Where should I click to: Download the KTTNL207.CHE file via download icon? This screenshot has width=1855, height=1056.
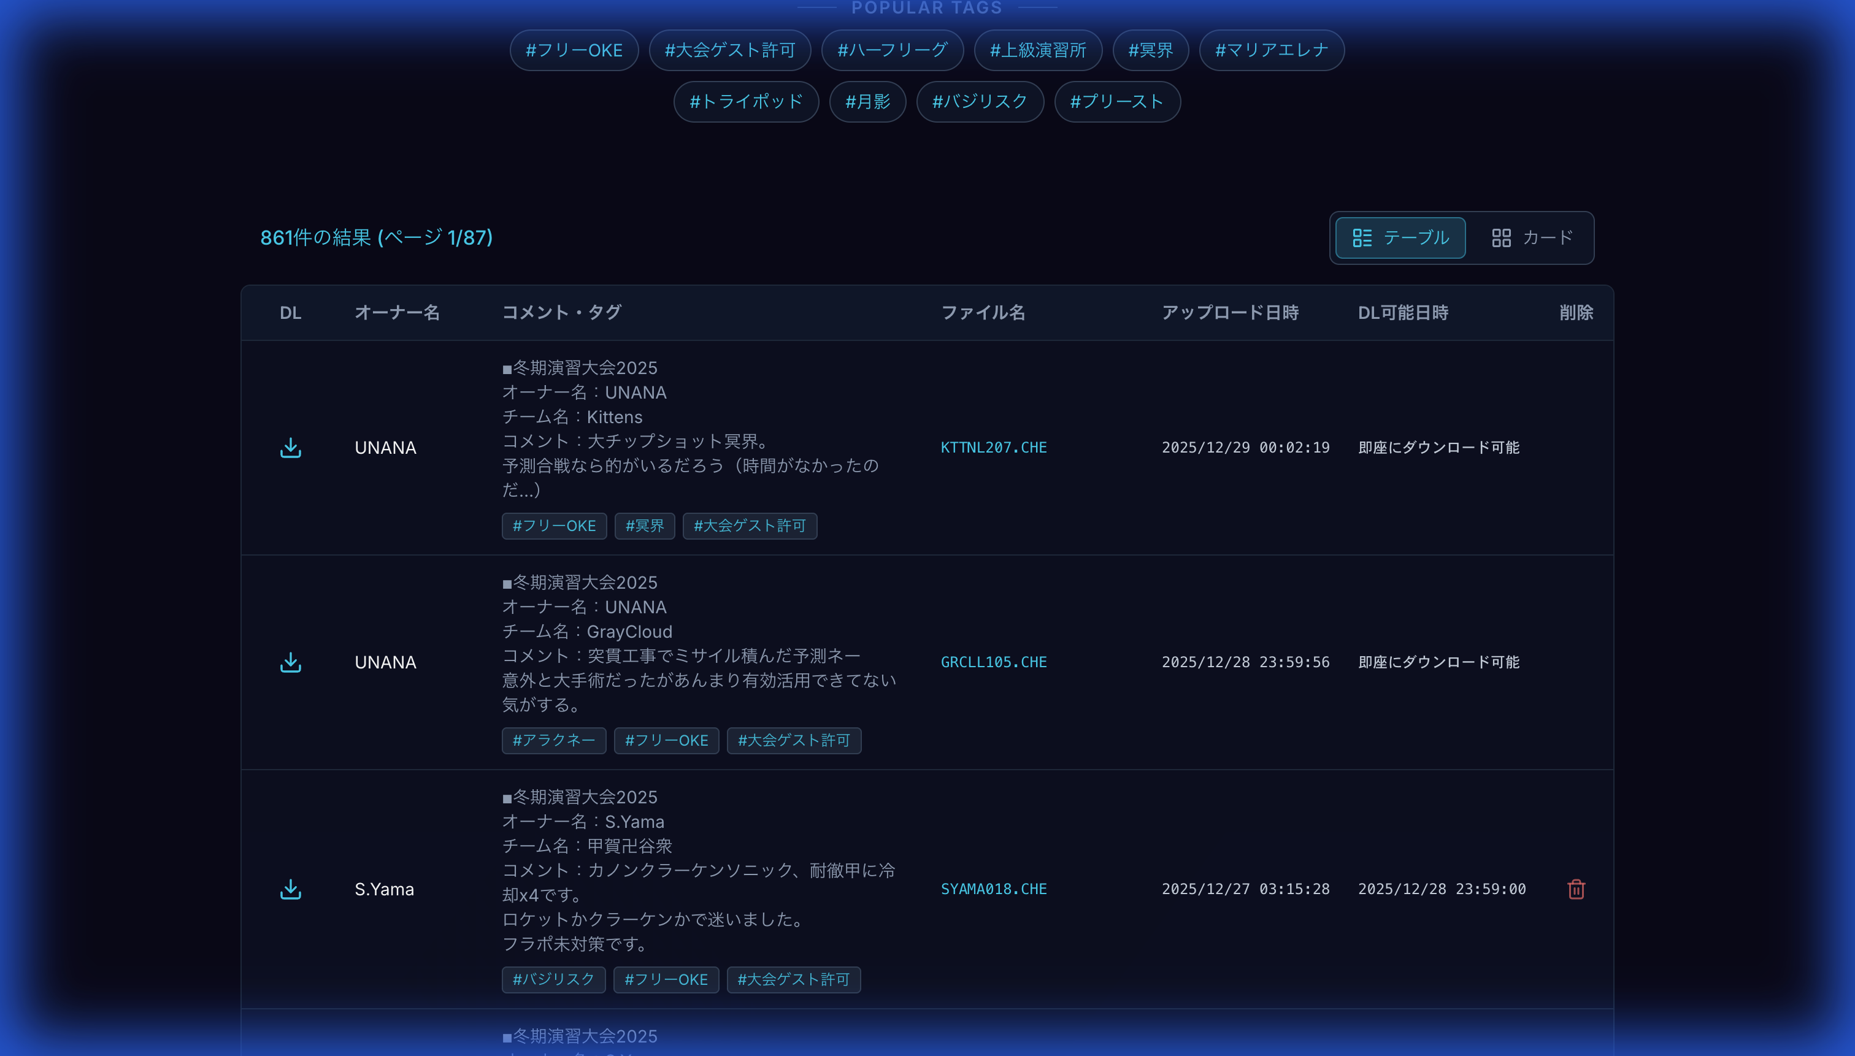coord(290,448)
